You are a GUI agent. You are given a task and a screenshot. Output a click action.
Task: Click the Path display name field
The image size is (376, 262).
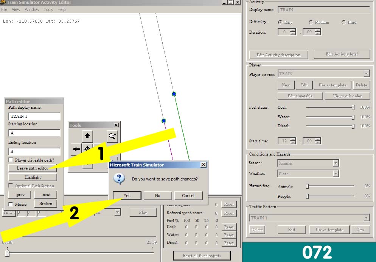coord(34,116)
